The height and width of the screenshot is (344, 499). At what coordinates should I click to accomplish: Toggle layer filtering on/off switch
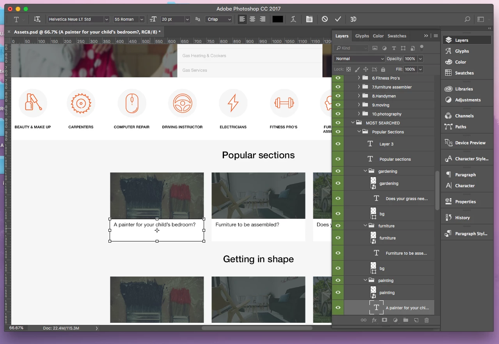(422, 48)
